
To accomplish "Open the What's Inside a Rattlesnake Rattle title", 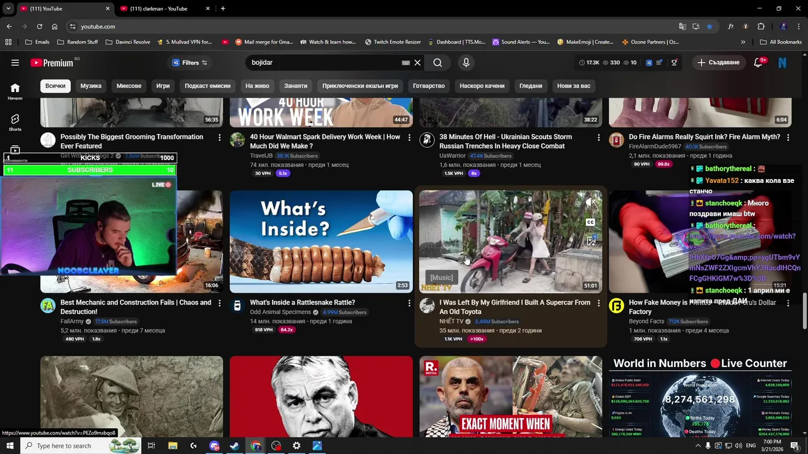I will [302, 303].
